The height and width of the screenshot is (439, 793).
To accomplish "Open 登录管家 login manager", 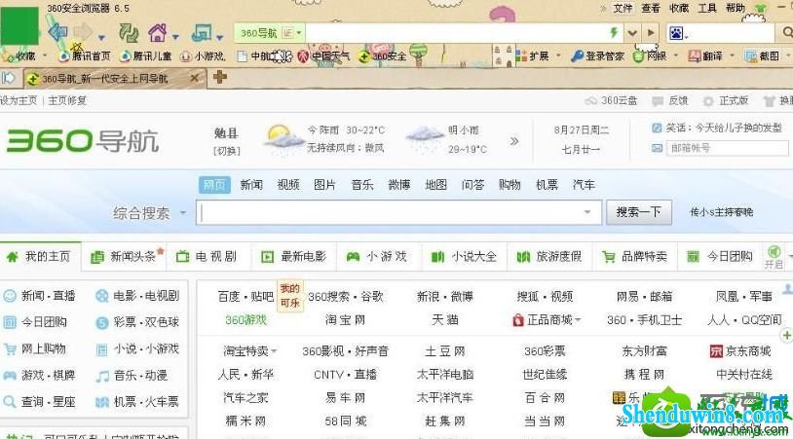I will (597, 55).
